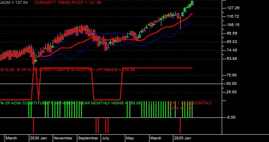Screen dimensions: 269x142
Task: Click the monthly uptrends percentage label
Action: click(68, 70)
